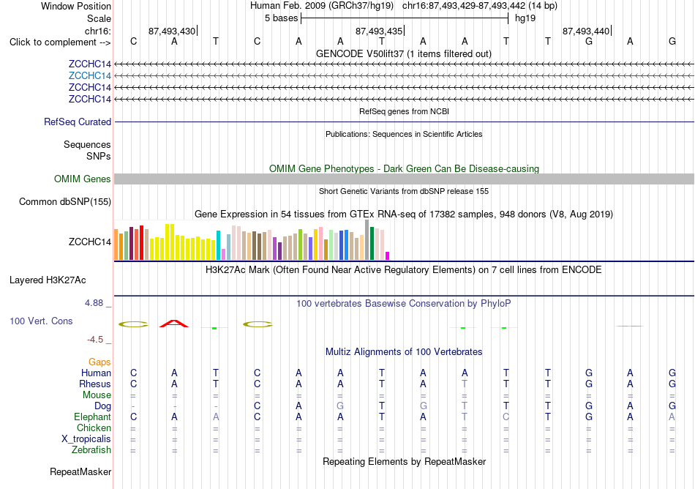Click the SNPs publications label
Screen dimensions: 695x489
[x=99, y=156]
